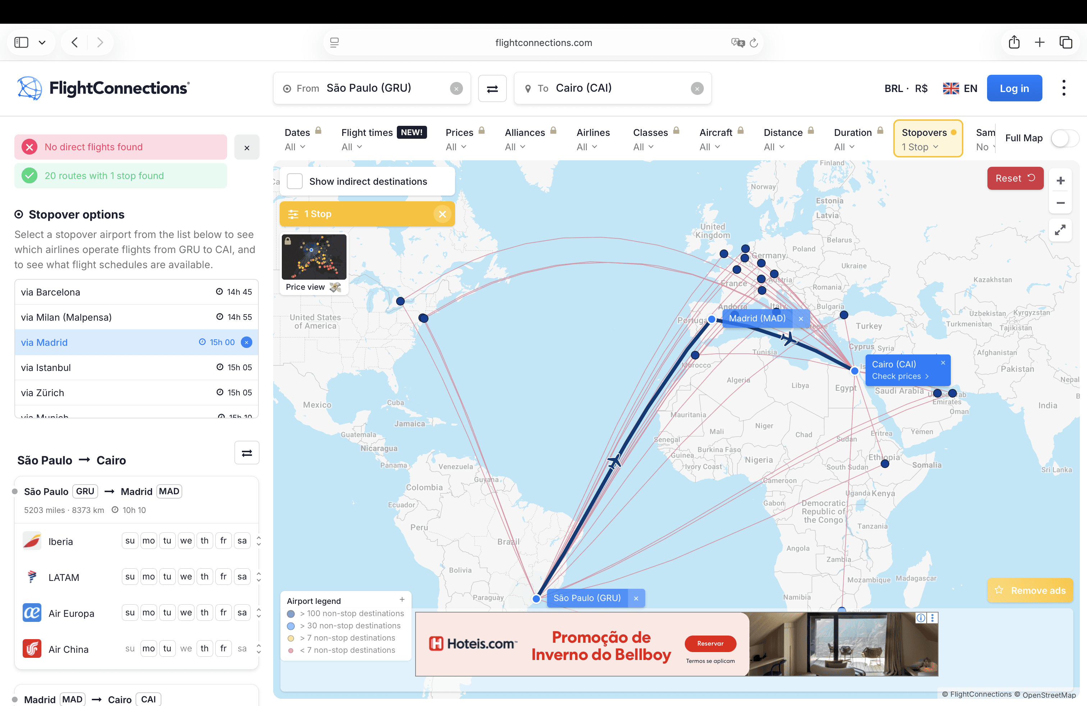
Task: Click the Air Europa airline logo
Action: pos(32,613)
